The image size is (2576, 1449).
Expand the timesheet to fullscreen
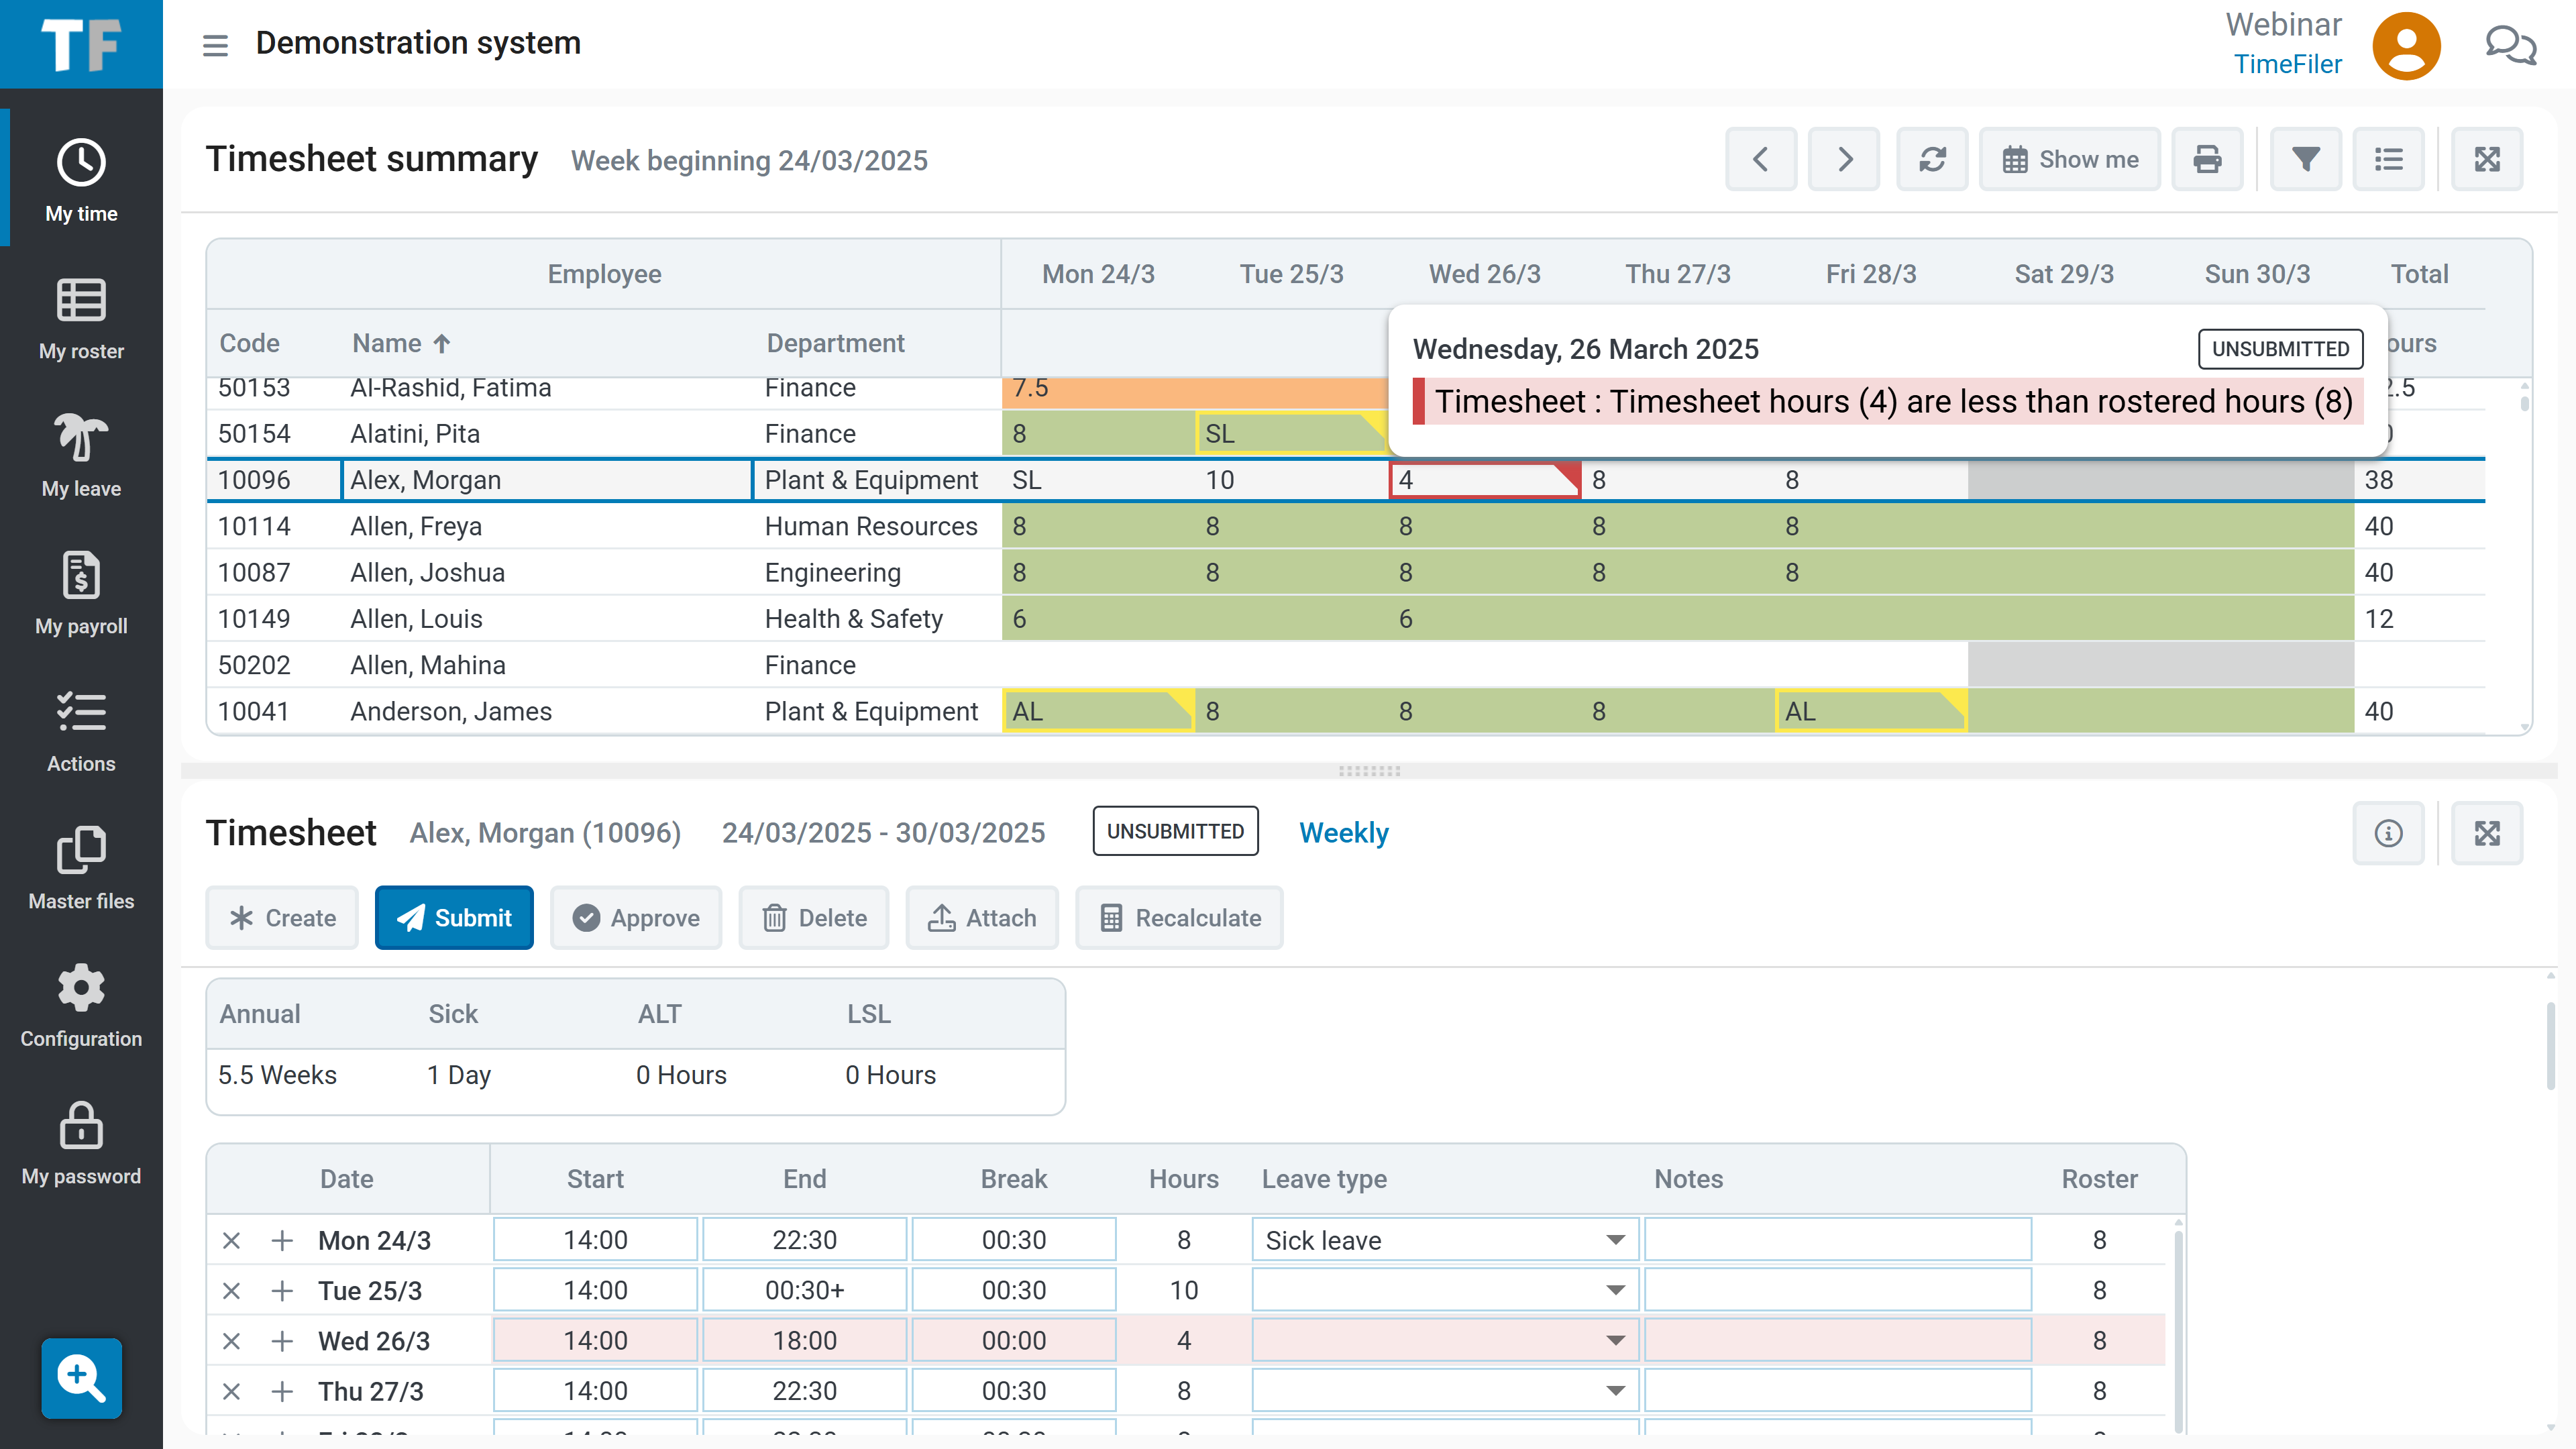click(x=2487, y=832)
